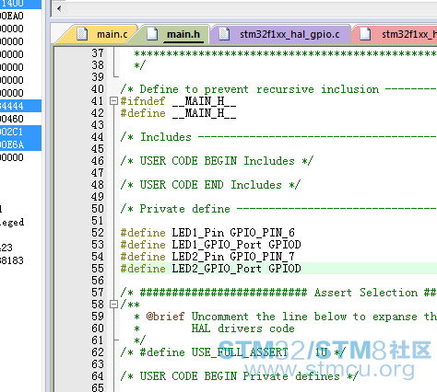Click the left scroll arrow above tabs
Viewport: 437px width, 392px height.
[x=59, y=8]
